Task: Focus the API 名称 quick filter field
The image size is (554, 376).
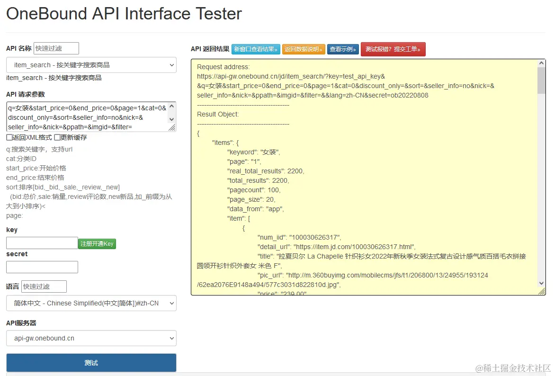Action: (x=56, y=48)
